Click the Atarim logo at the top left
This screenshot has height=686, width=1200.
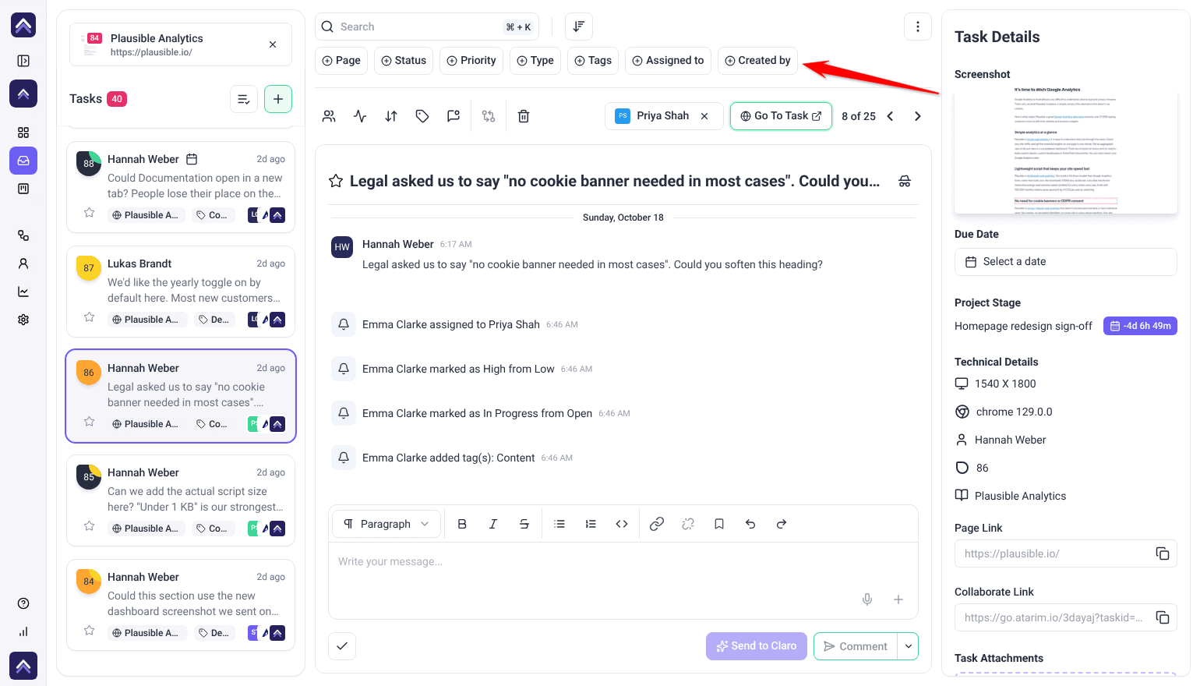pos(23,25)
